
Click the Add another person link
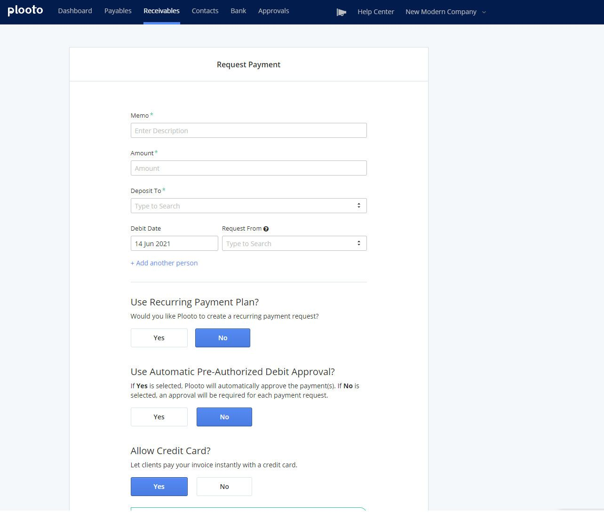pos(164,263)
